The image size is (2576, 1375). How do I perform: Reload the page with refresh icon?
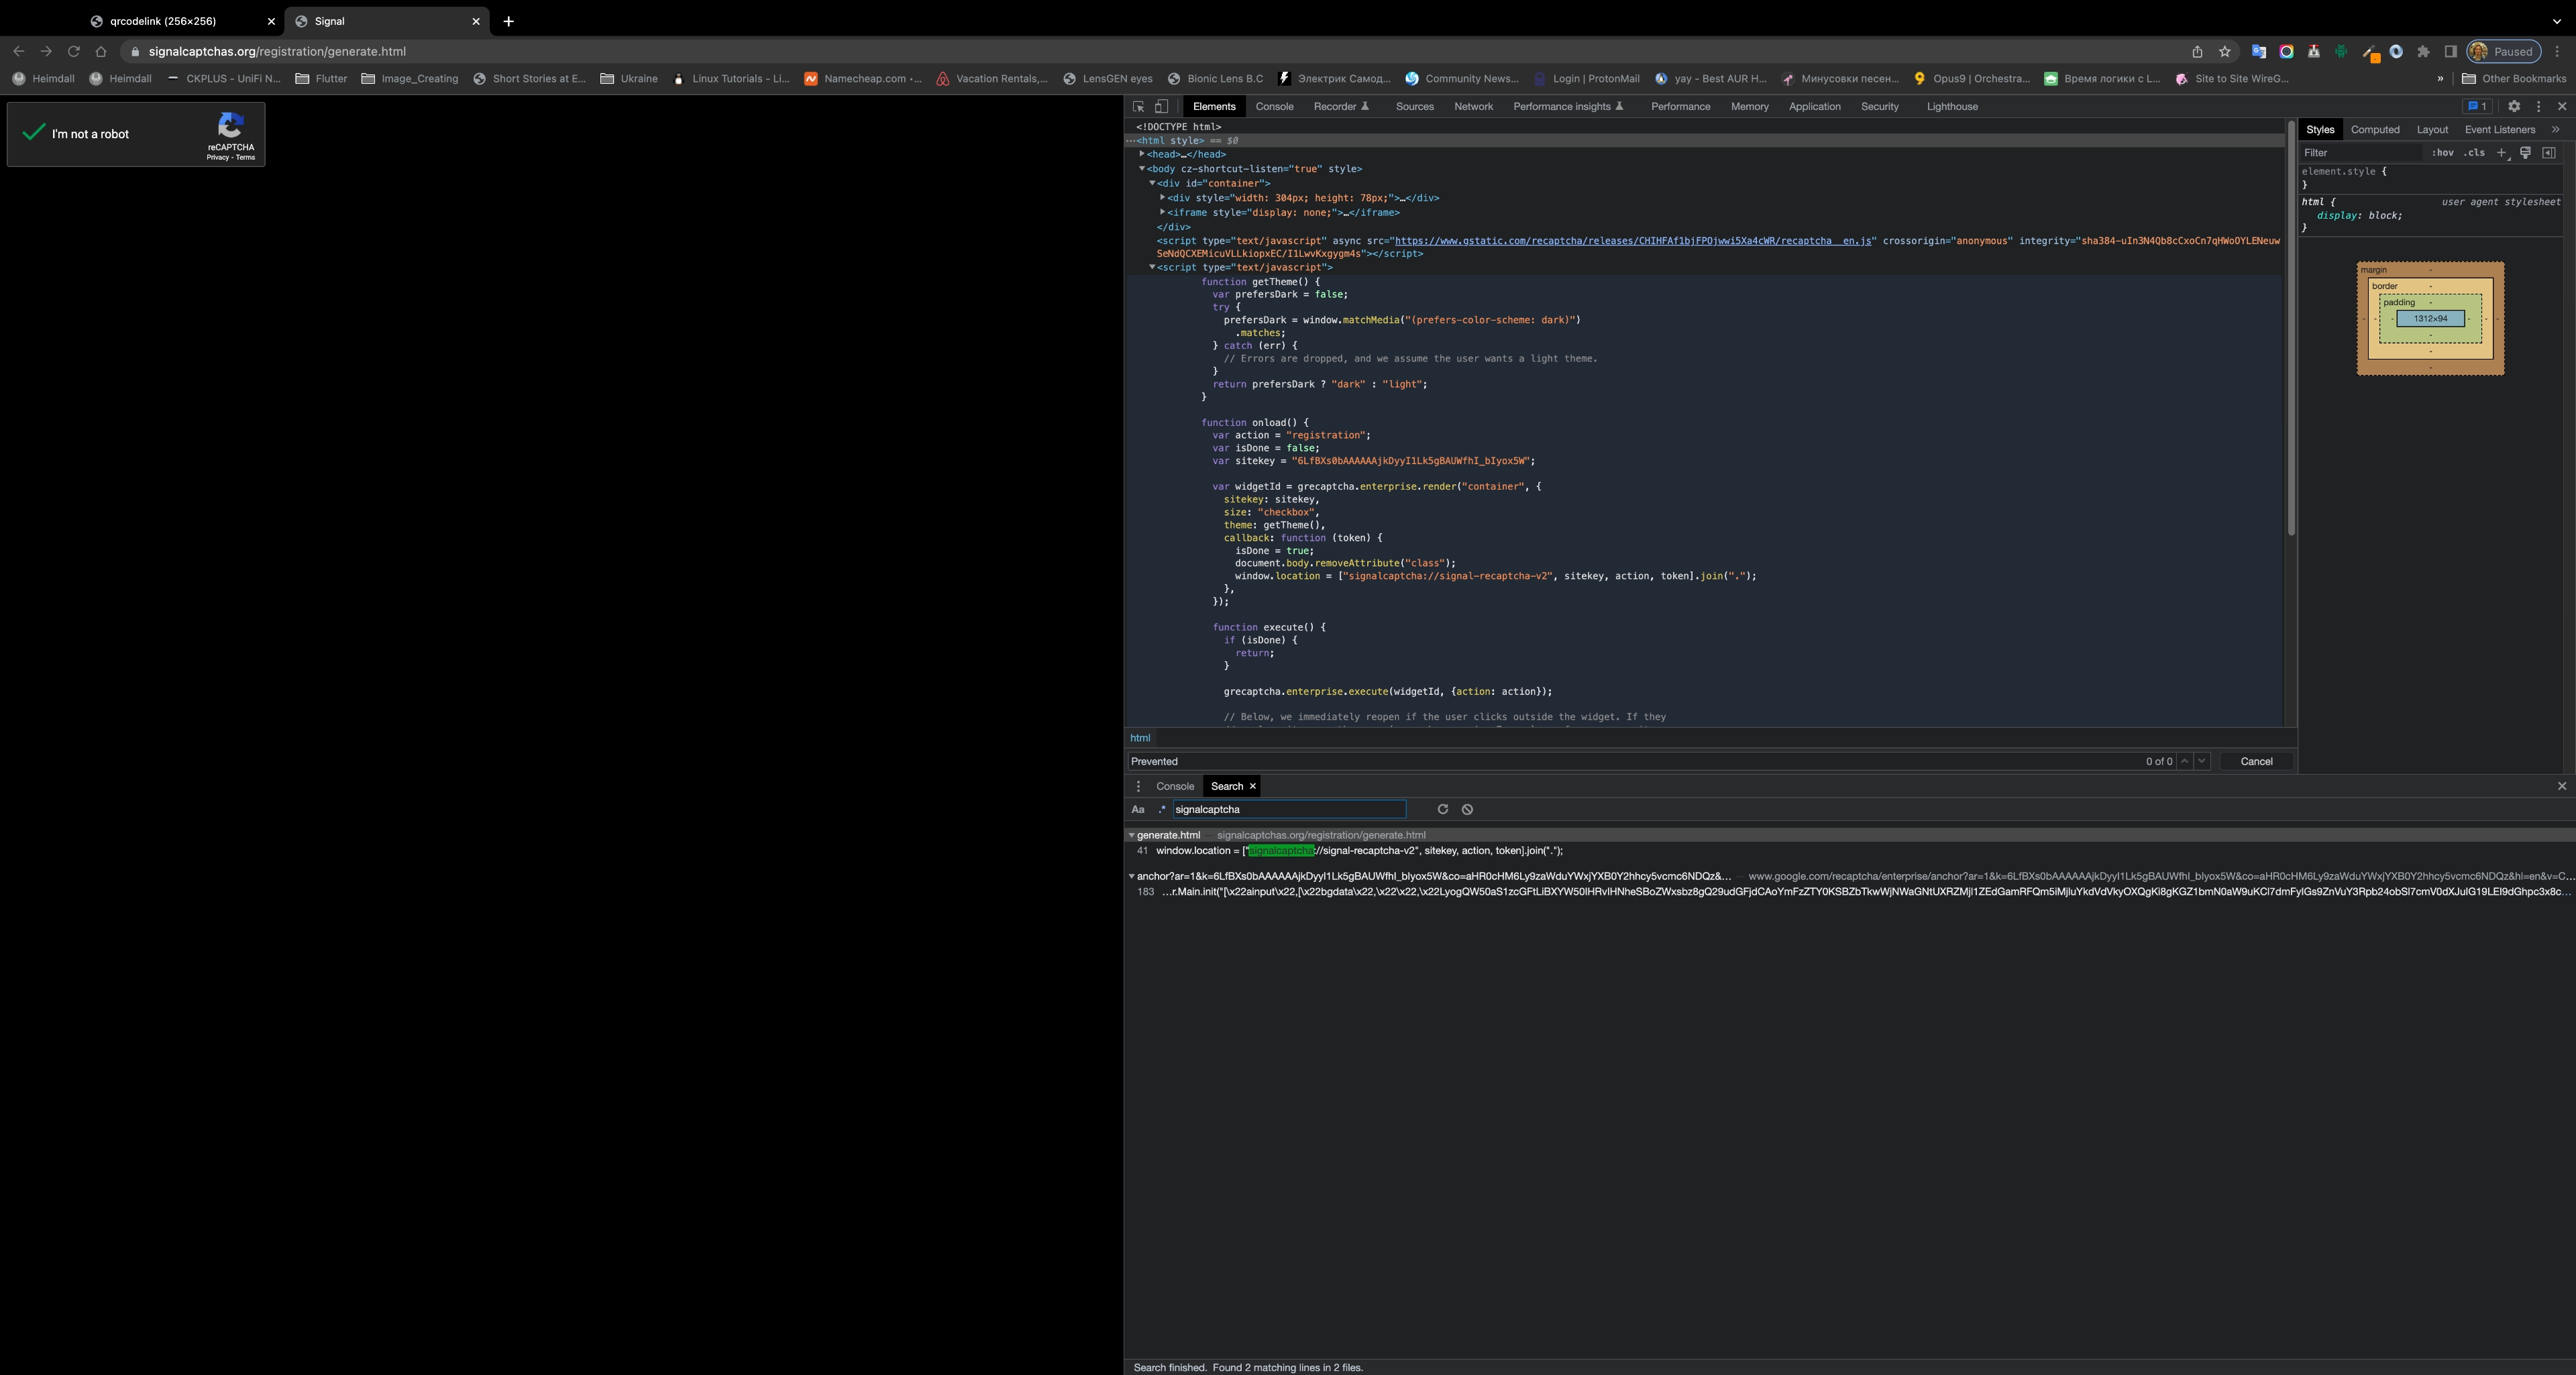[x=73, y=51]
